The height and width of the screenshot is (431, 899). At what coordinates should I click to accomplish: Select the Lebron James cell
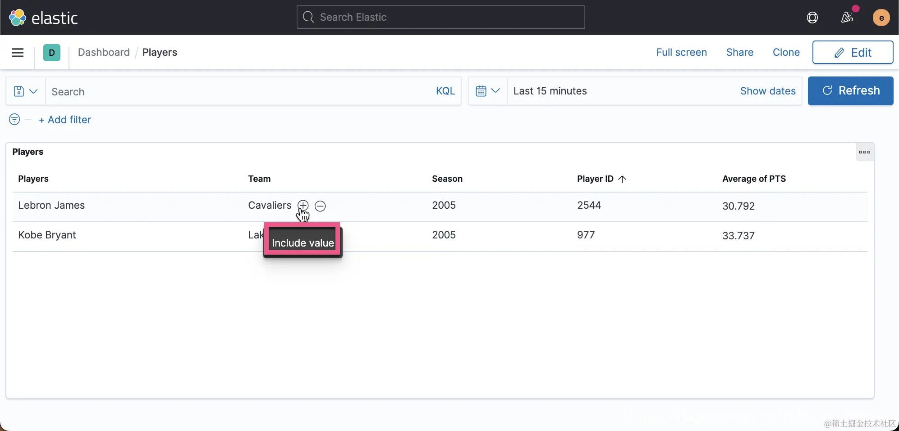pyautogui.click(x=51, y=205)
